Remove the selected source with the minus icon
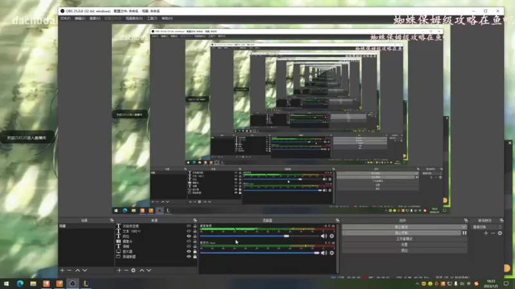The height and width of the screenshot is (289, 515). click(x=126, y=270)
